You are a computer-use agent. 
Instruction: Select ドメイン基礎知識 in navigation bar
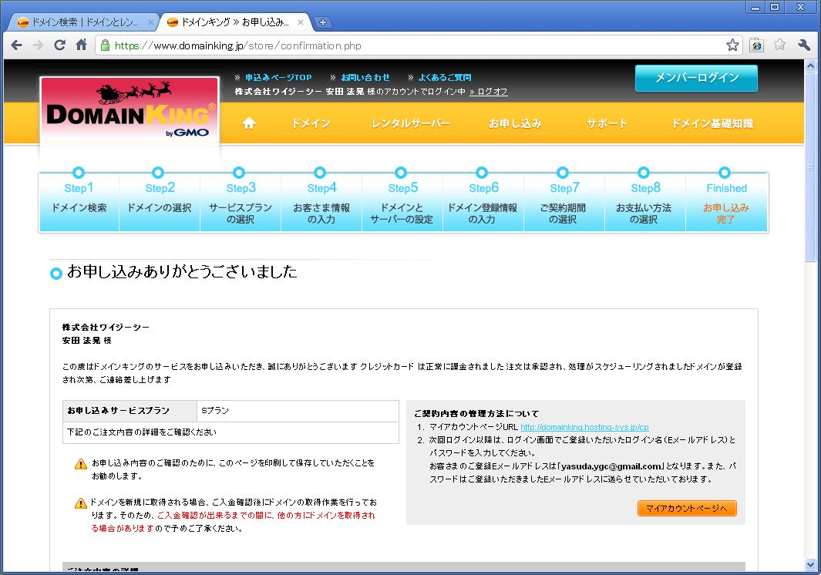pyautogui.click(x=712, y=123)
